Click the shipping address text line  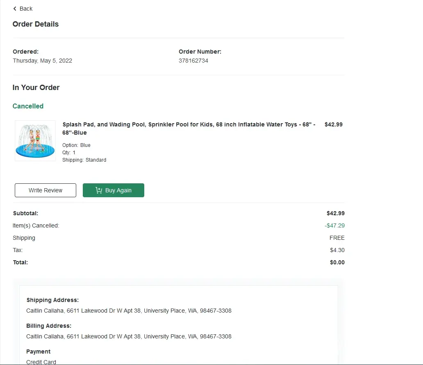pyautogui.click(x=129, y=311)
